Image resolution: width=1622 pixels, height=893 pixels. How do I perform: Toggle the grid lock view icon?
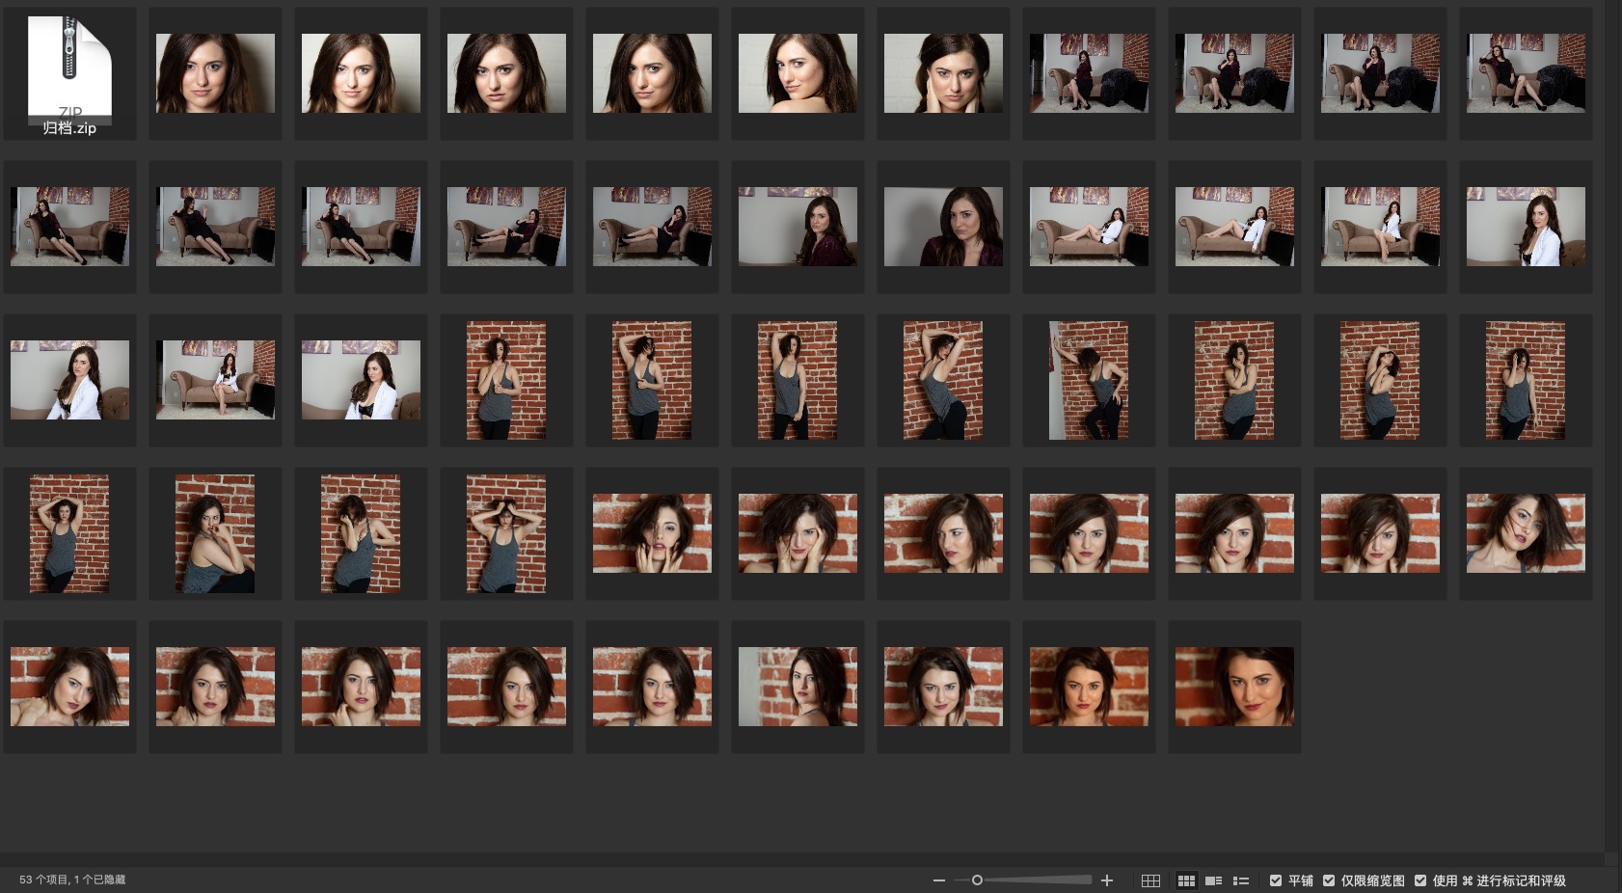click(x=1150, y=880)
